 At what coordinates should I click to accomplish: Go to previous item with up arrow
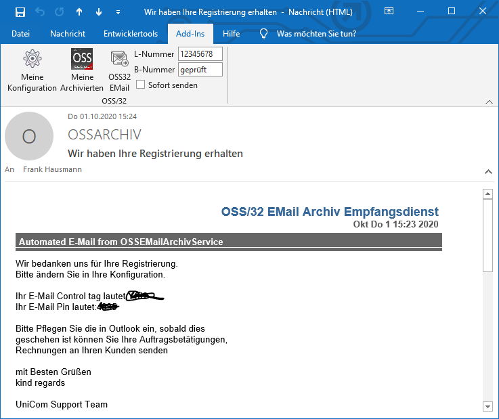(79, 12)
